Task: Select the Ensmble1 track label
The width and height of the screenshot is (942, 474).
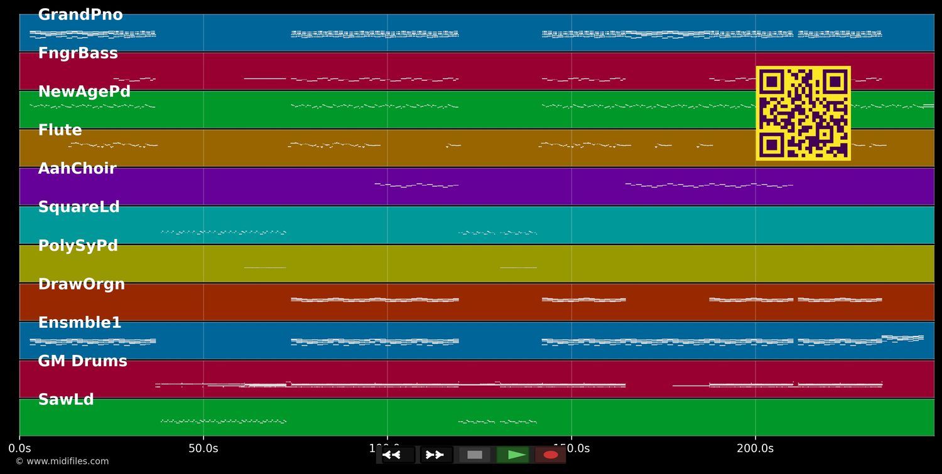Action: (80, 323)
